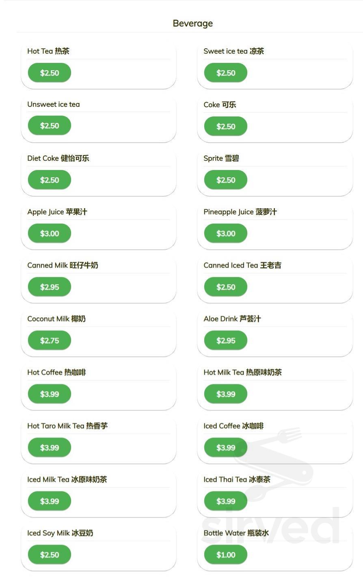
Task: Click the $2.50 button under Hot Tea
Action: click(x=50, y=73)
